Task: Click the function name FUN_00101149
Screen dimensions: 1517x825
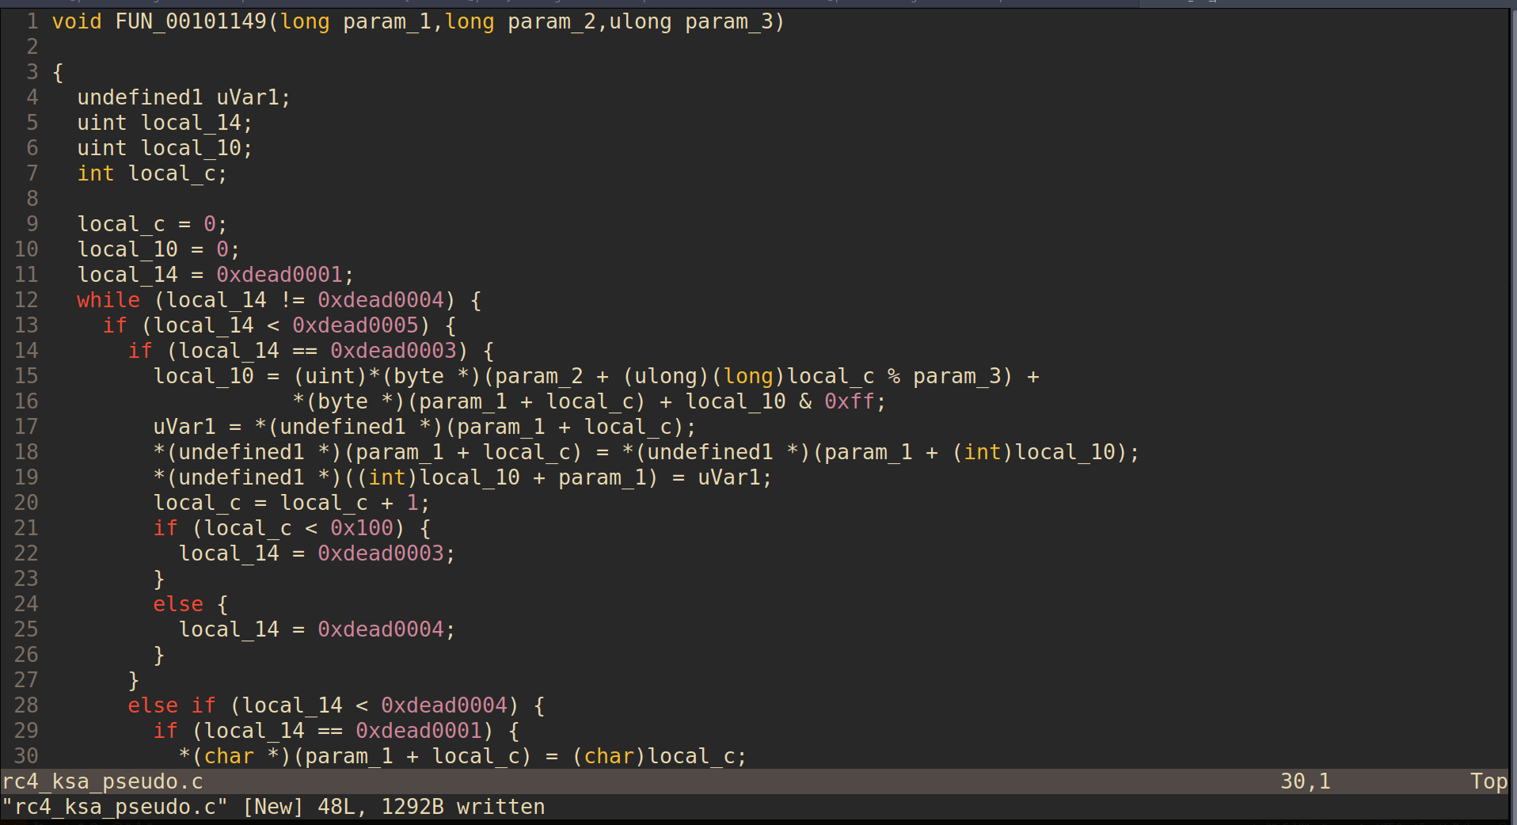Action: coord(192,21)
